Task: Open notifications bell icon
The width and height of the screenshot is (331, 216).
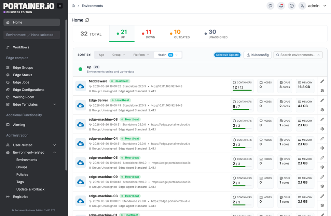Action: 281,6
